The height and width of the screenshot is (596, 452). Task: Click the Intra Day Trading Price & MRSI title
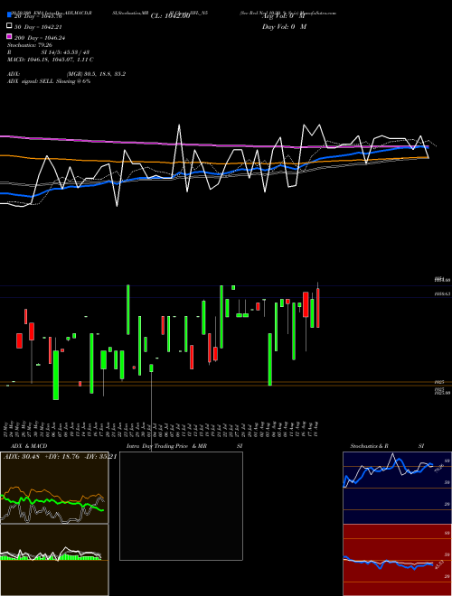pos(184,446)
